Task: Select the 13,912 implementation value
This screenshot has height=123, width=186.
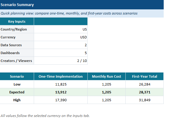Action: [61, 92]
